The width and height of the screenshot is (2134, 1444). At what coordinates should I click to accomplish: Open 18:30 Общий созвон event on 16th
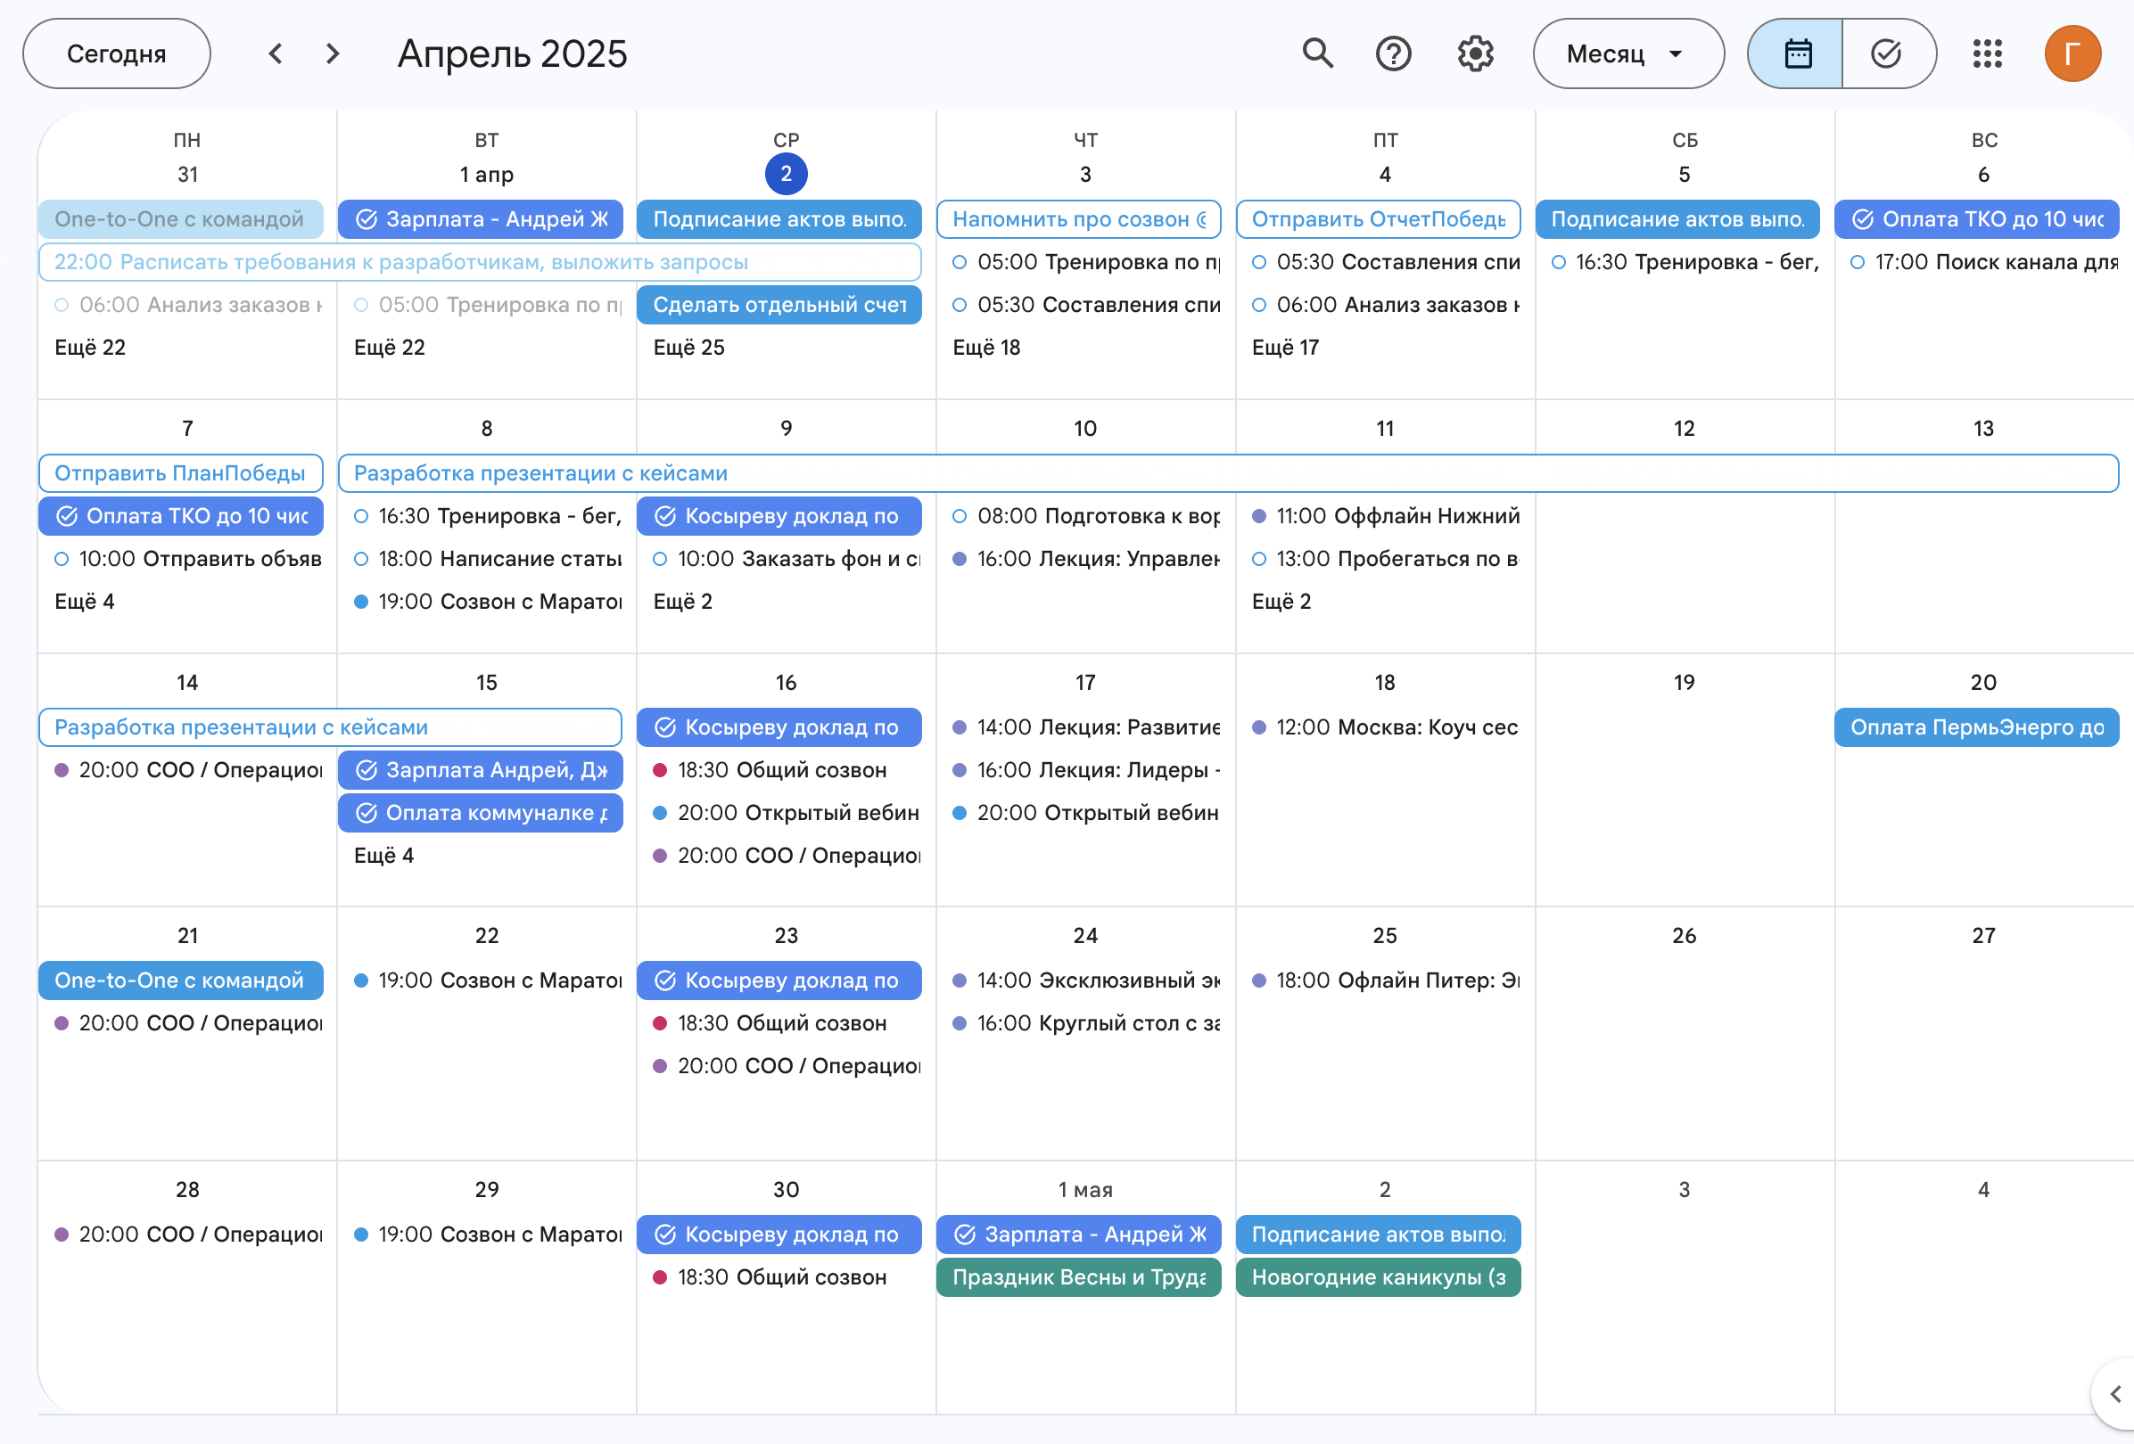[x=781, y=769]
